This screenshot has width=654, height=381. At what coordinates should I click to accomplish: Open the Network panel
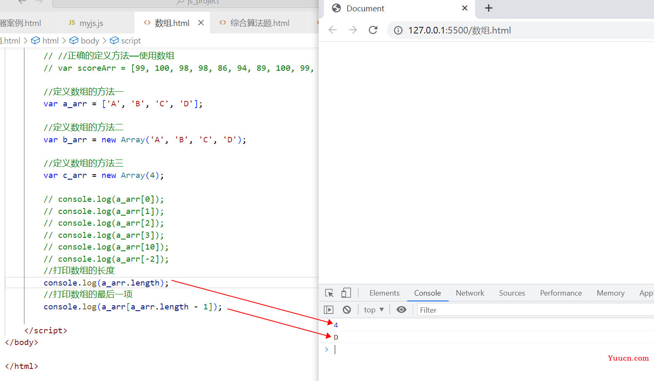[470, 293]
